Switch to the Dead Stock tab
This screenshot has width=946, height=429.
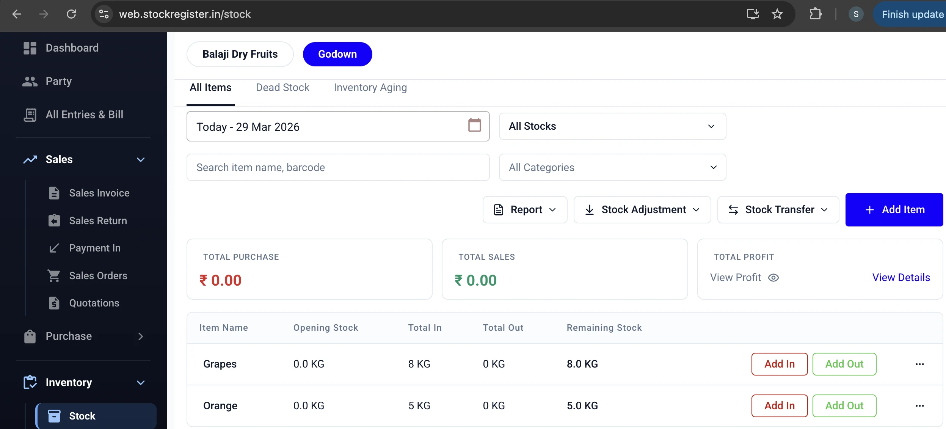coord(282,87)
